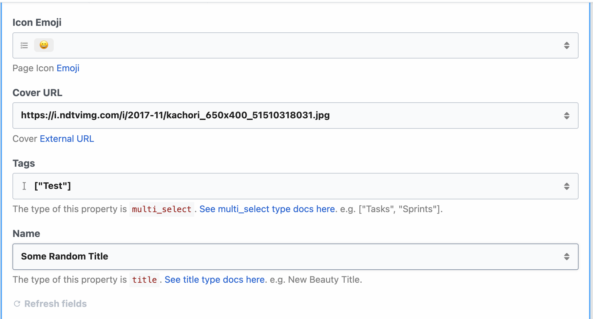The image size is (593, 319).
Task: Click the ["Test"] value in Tags field
Action: pyautogui.click(x=53, y=186)
